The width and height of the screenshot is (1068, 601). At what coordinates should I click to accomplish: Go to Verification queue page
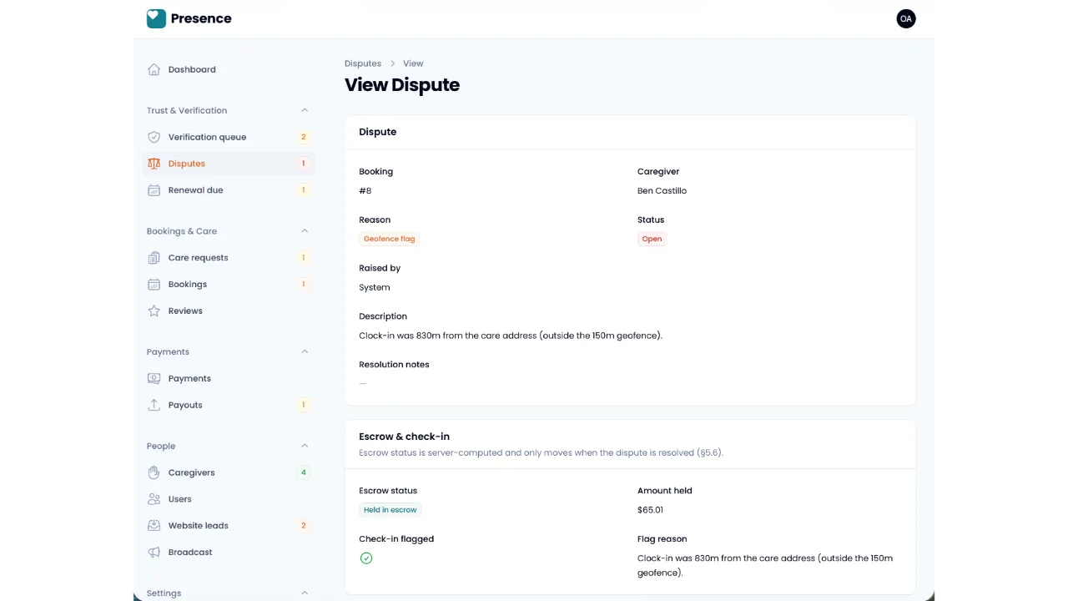(229, 137)
